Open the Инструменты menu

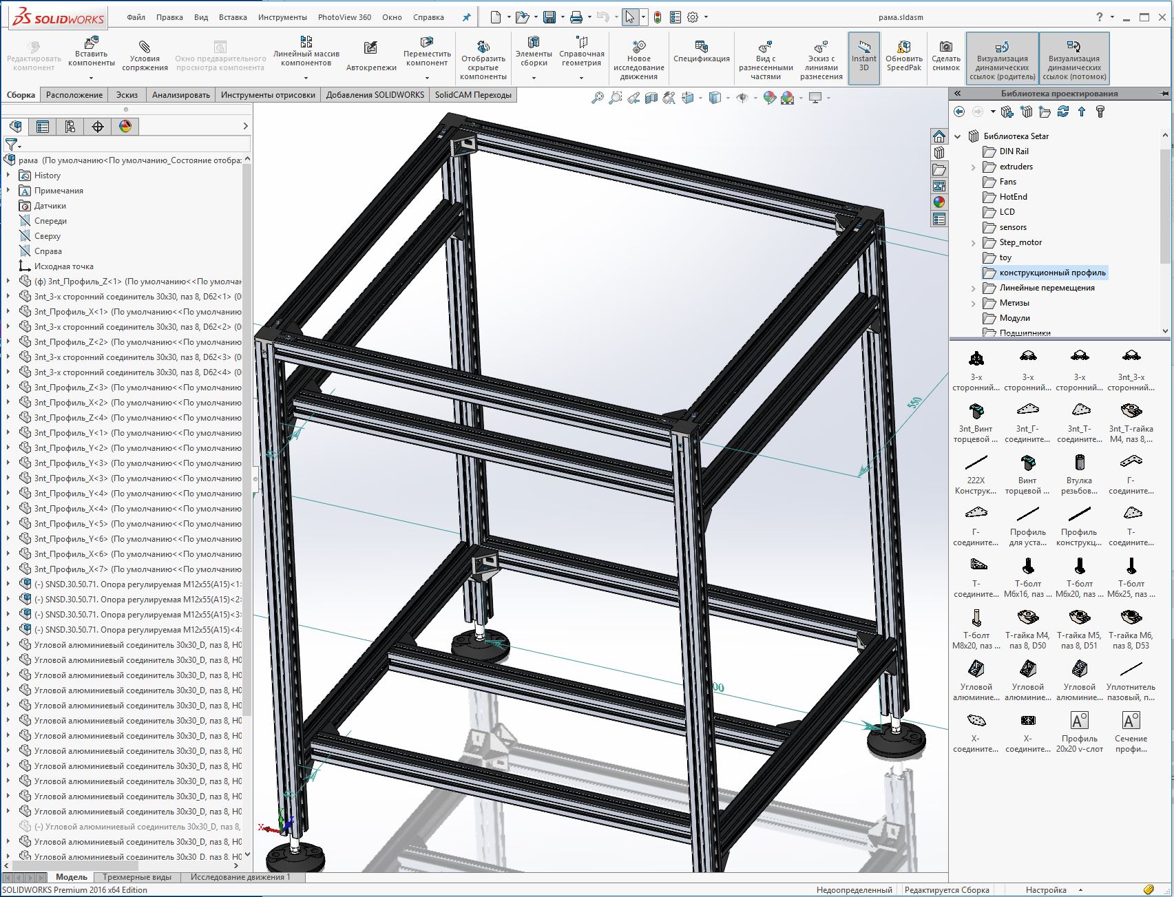click(282, 17)
